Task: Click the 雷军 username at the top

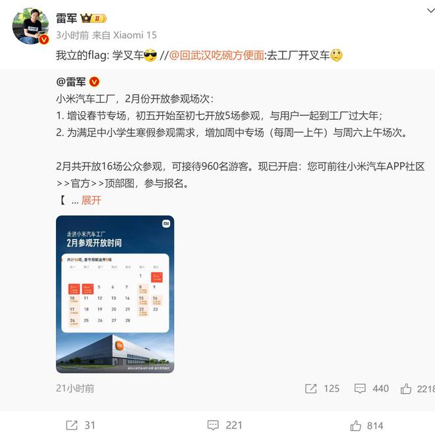Action: click(x=67, y=18)
